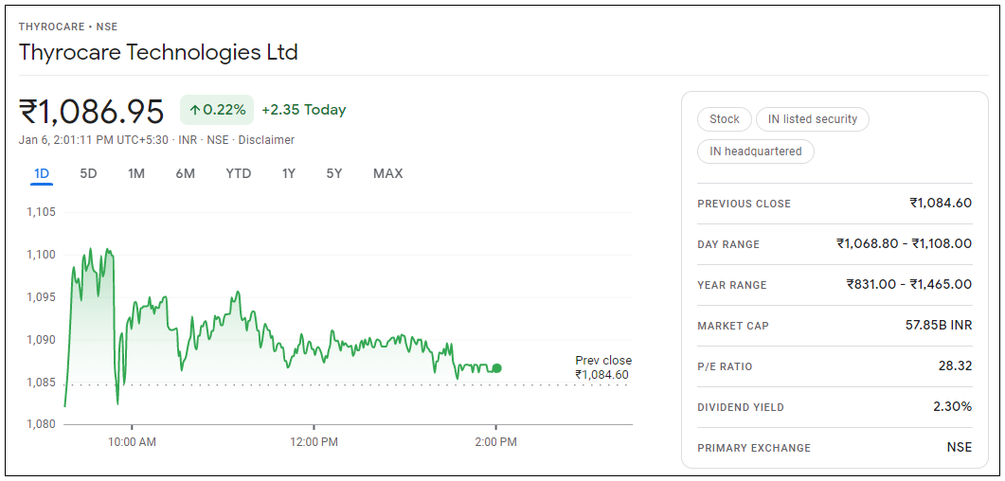Click the 2.30% dividend yield value
This screenshot has height=481, width=1005.
click(x=953, y=407)
